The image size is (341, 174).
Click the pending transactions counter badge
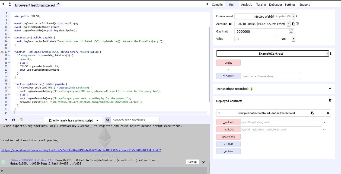coord(21,120)
